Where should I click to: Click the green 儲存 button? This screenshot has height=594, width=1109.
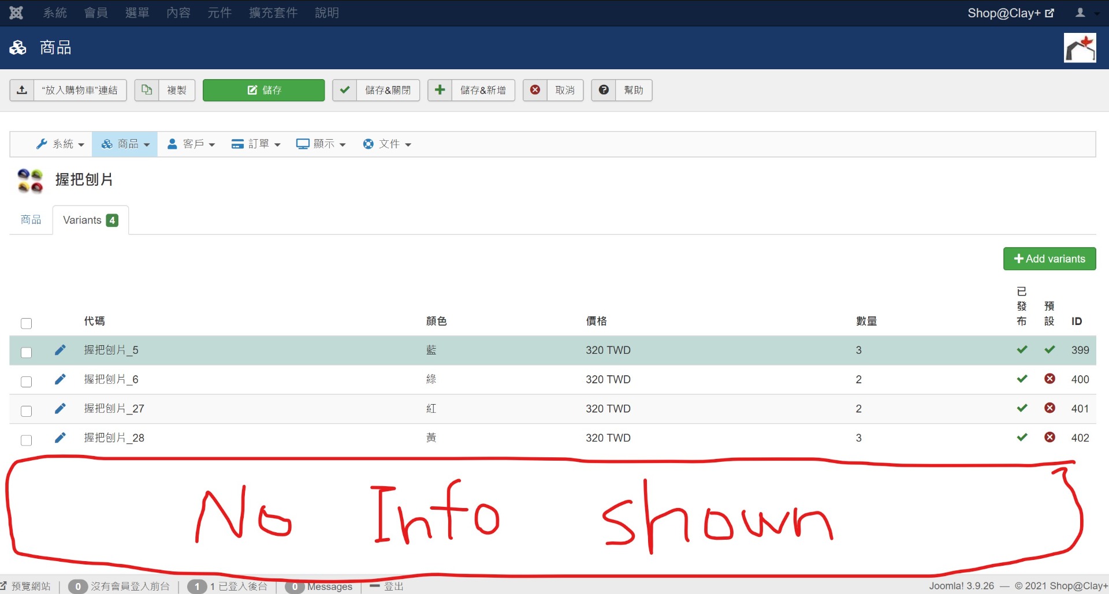pyautogui.click(x=264, y=90)
